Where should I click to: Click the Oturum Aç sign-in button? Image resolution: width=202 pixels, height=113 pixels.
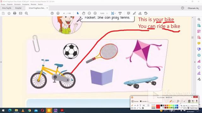193,8
